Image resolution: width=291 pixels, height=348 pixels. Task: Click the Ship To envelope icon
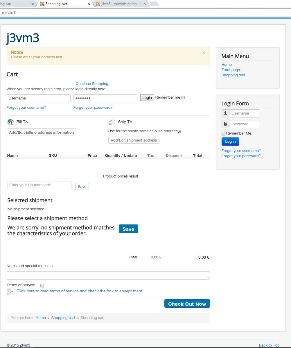pos(112,122)
